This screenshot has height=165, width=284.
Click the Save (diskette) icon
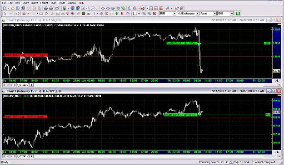click(x=18, y=8)
